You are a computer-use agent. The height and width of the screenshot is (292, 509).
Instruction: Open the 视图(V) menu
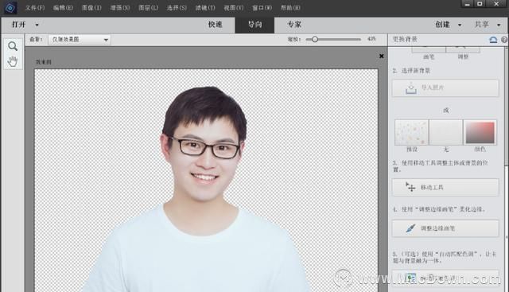coord(233,7)
